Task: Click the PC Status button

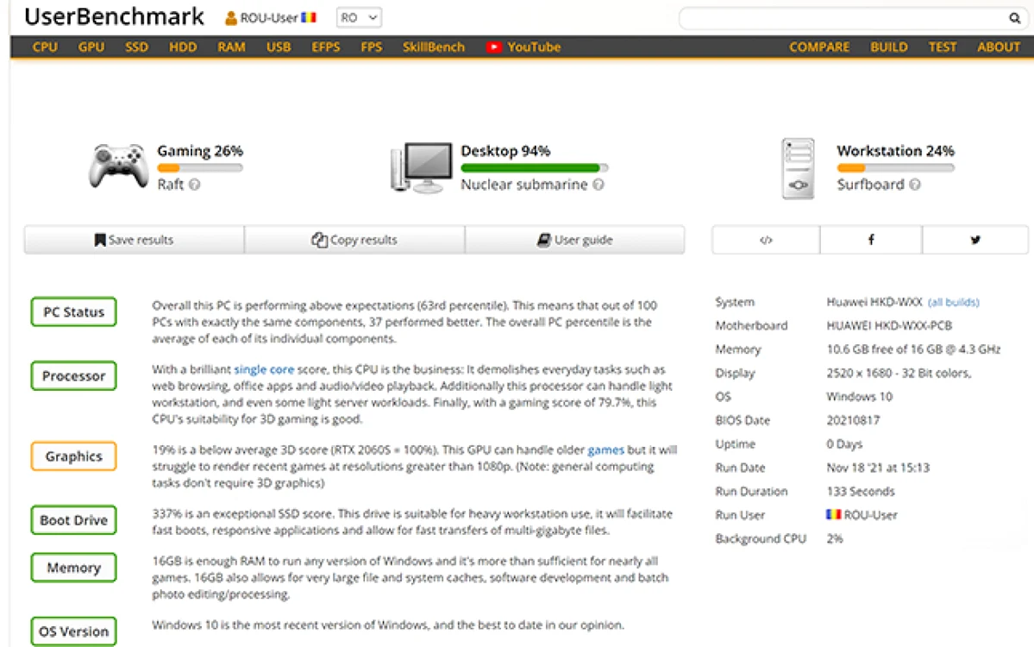Action: pos(74,312)
